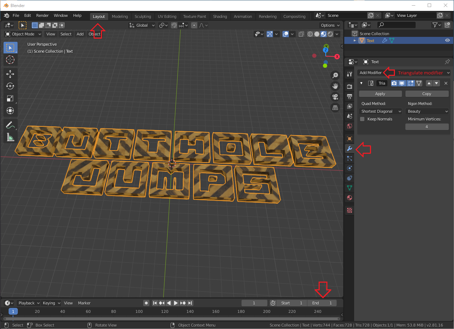Image resolution: width=454 pixels, height=329 pixels.
Task: Open Object Data properties tab
Action: tap(350, 188)
